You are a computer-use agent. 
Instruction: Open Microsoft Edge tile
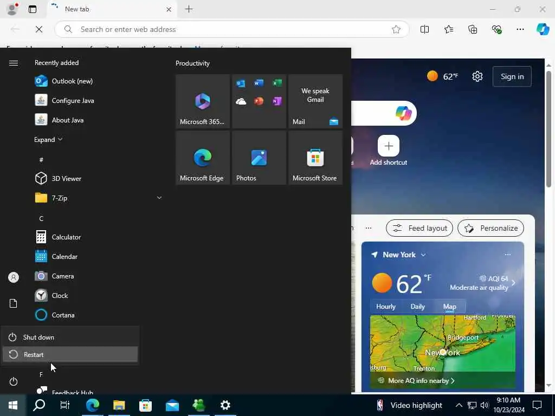coord(203,158)
